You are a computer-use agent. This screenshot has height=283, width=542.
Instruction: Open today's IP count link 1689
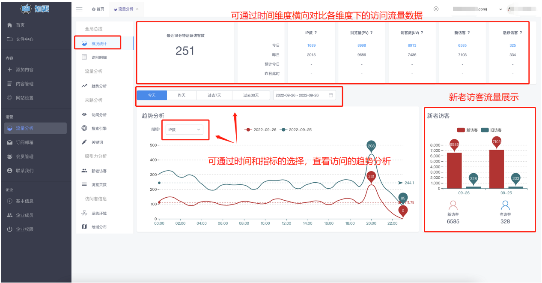coord(311,45)
